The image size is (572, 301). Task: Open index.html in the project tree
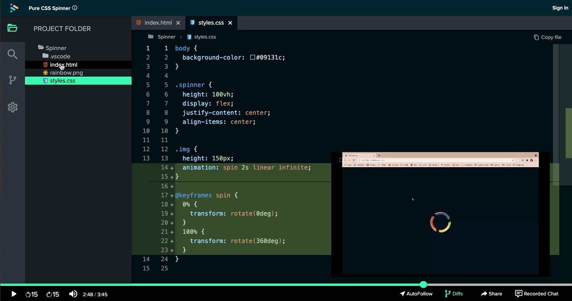coord(78,65)
